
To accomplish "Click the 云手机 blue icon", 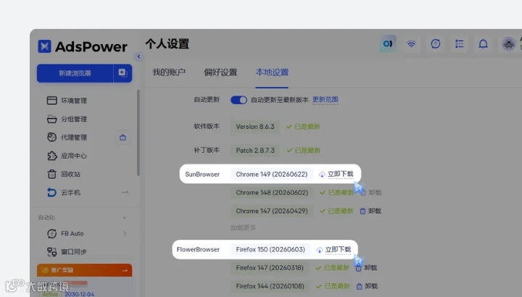I will [x=52, y=192].
